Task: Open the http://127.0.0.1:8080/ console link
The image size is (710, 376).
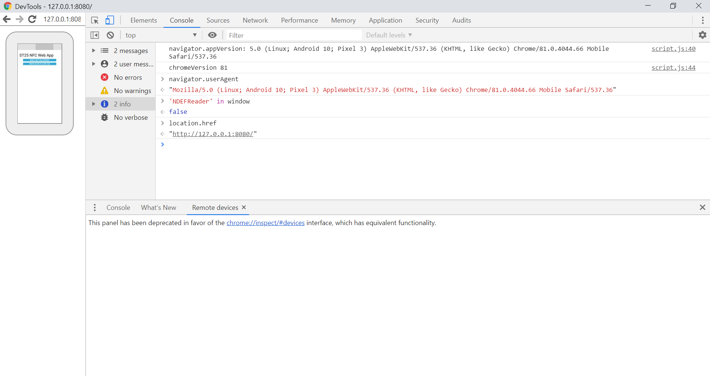Action: click(213, 134)
